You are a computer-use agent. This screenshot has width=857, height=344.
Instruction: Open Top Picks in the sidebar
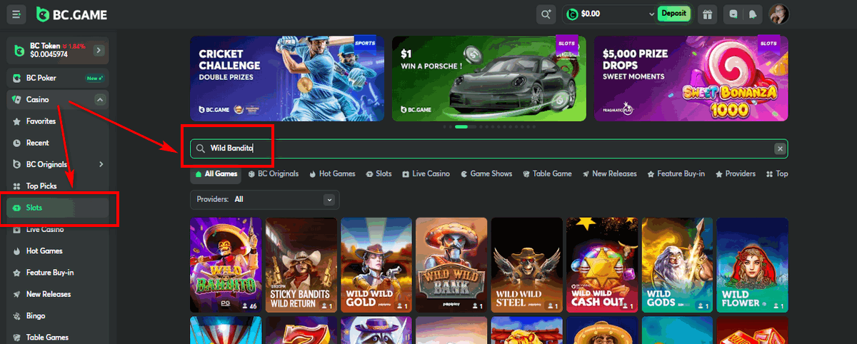57,186
